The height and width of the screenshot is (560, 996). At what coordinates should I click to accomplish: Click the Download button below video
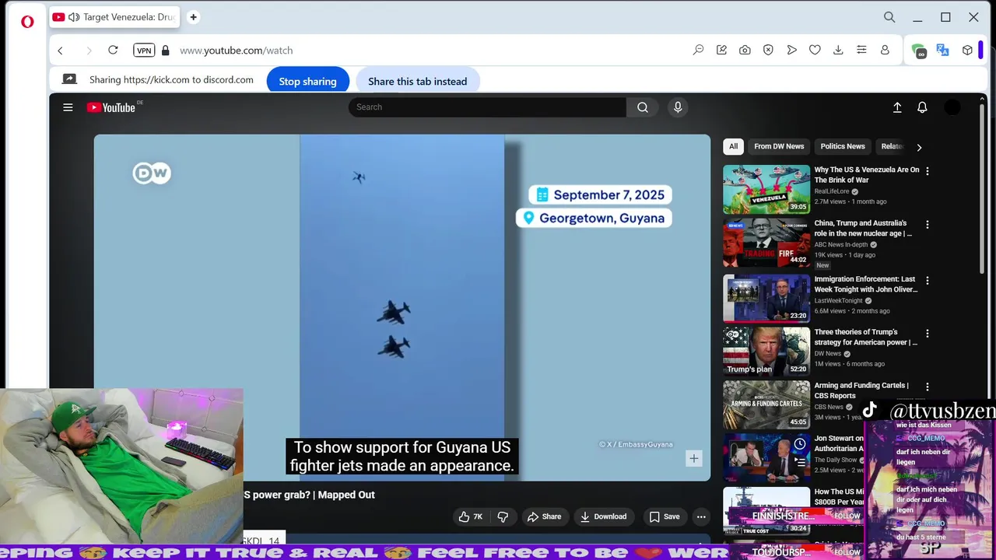603,516
